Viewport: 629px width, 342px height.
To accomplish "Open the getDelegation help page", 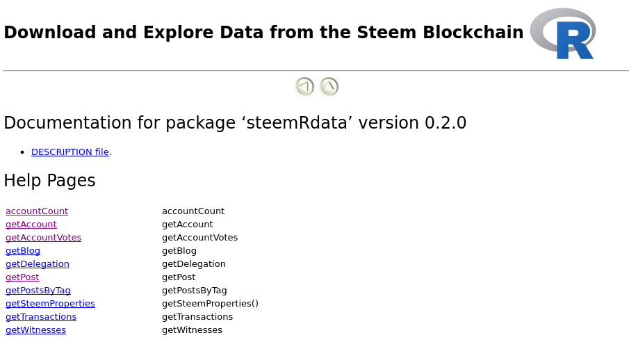I will click(x=38, y=264).
